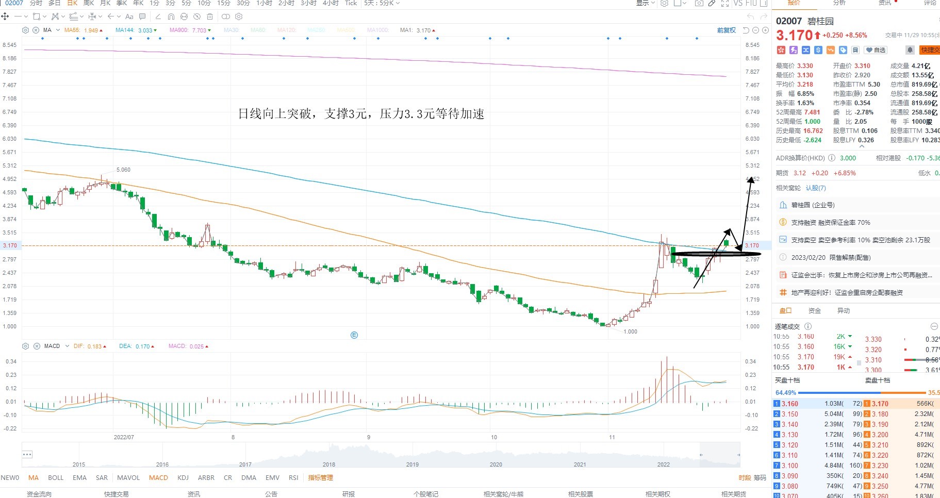Image resolution: width=940 pixels, height=498 pixels.
Task: Open the 显示 display dropdown
Action: tap(645, 3)
